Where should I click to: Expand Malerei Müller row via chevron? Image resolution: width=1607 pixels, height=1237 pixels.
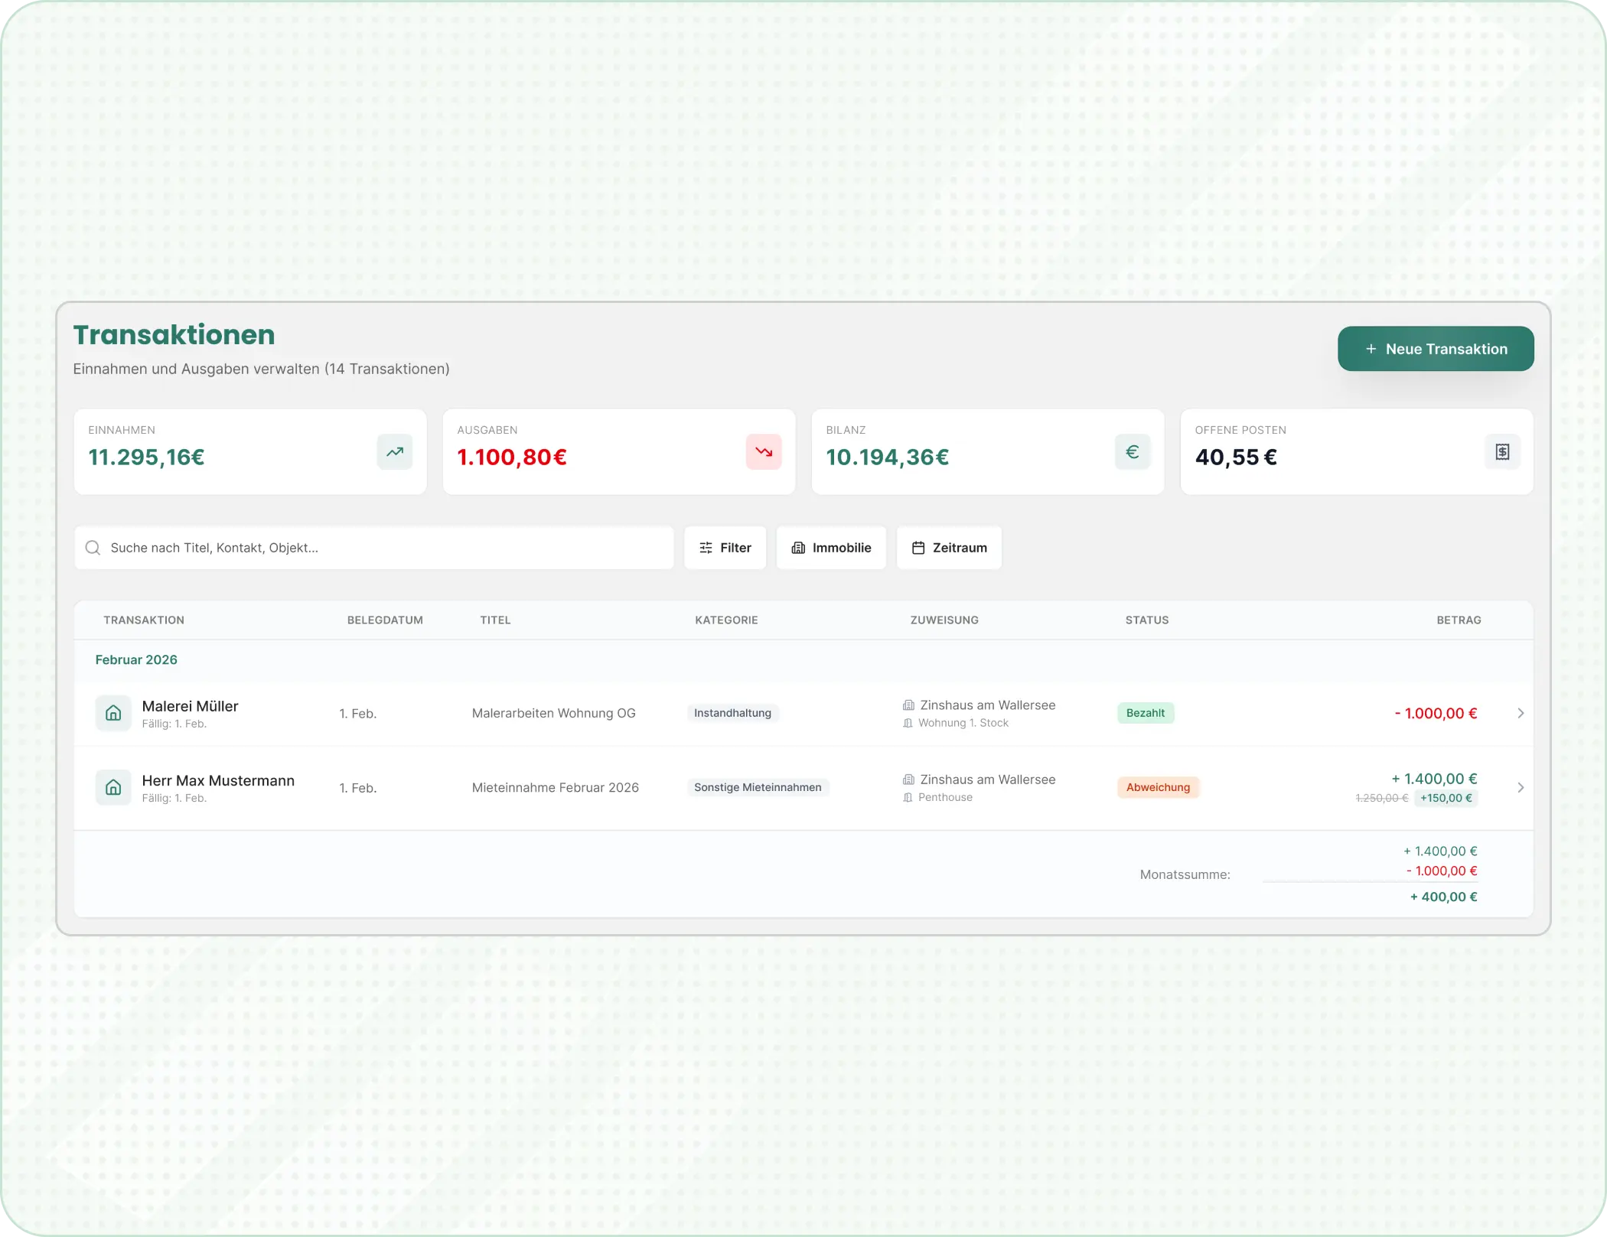click(x=1521, y=713)
